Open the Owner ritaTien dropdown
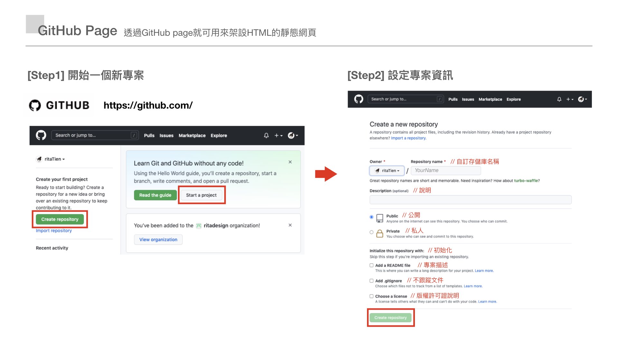 click(387, 171)
